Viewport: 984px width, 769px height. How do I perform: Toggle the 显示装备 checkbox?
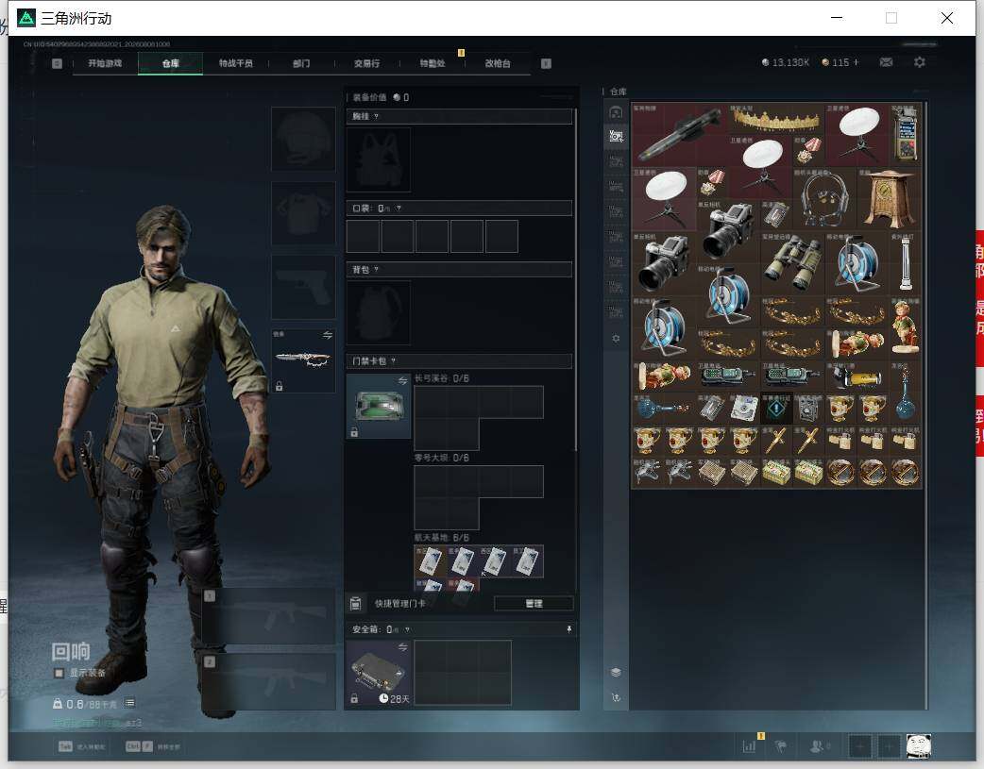[59, 673]
